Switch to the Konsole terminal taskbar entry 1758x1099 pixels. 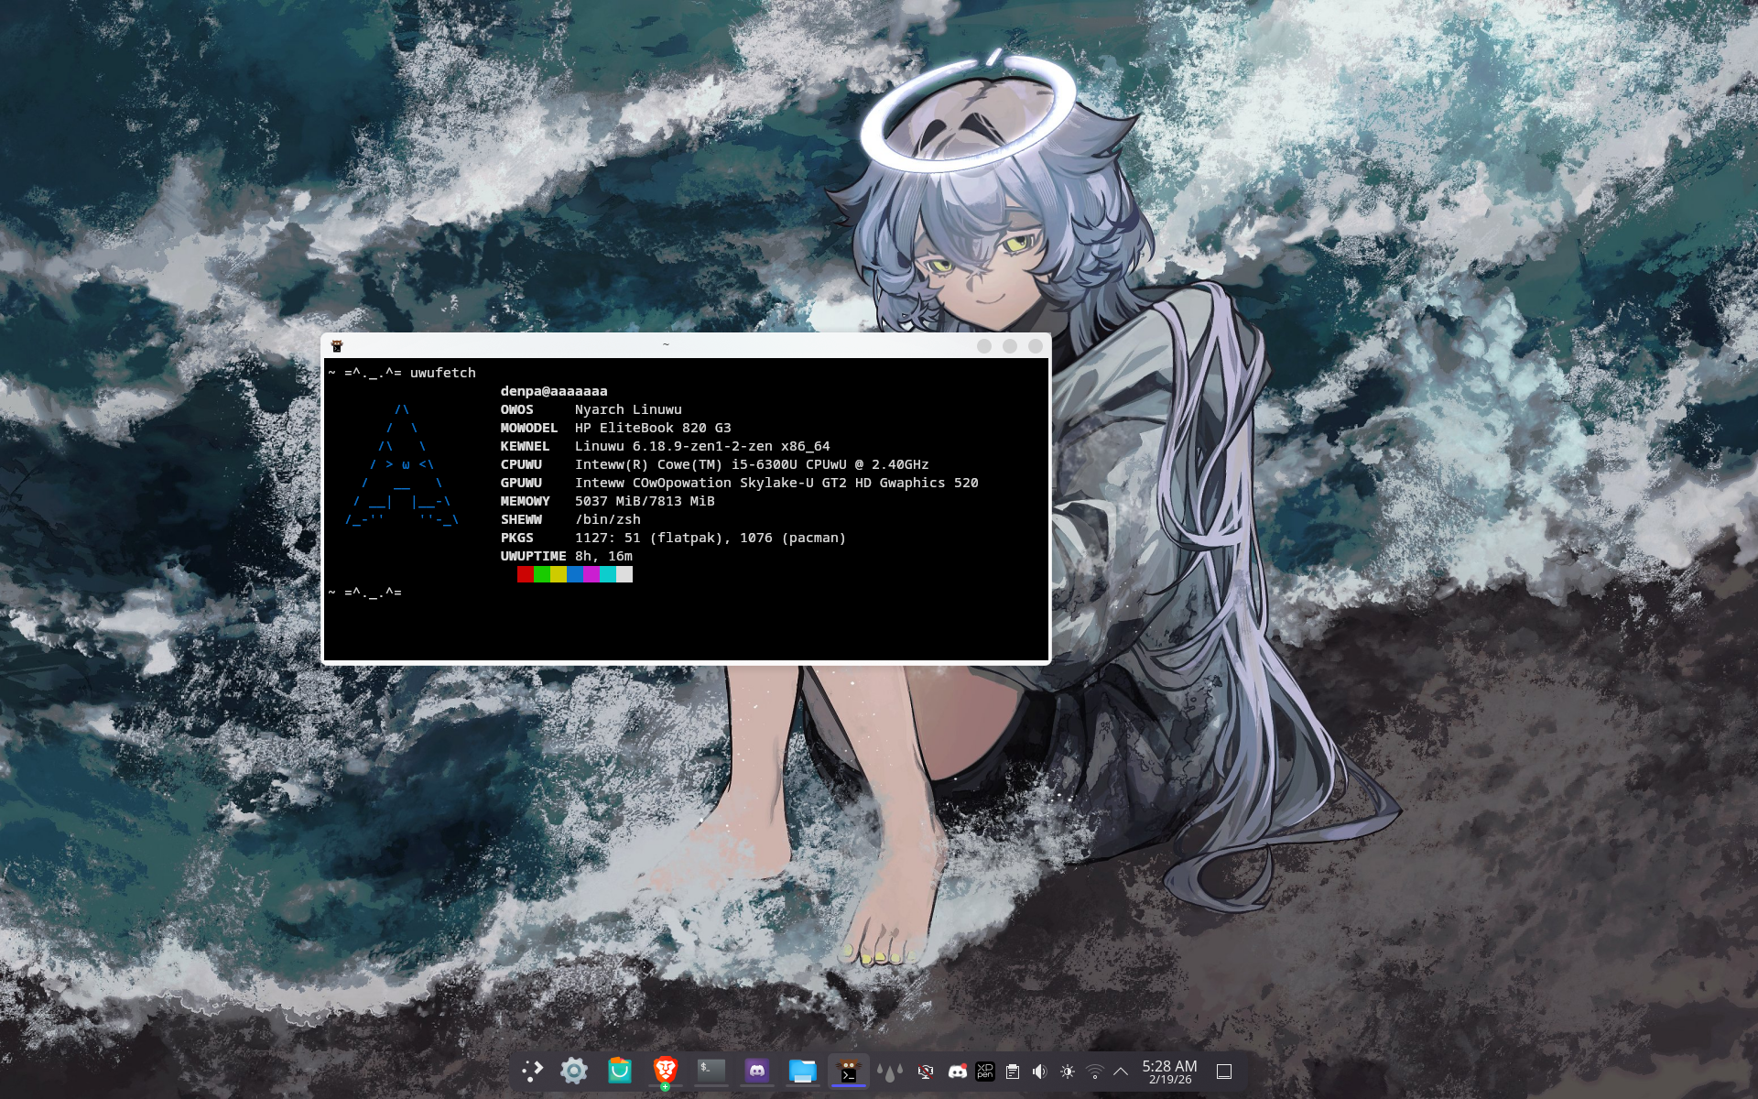tap(711, 1071)
